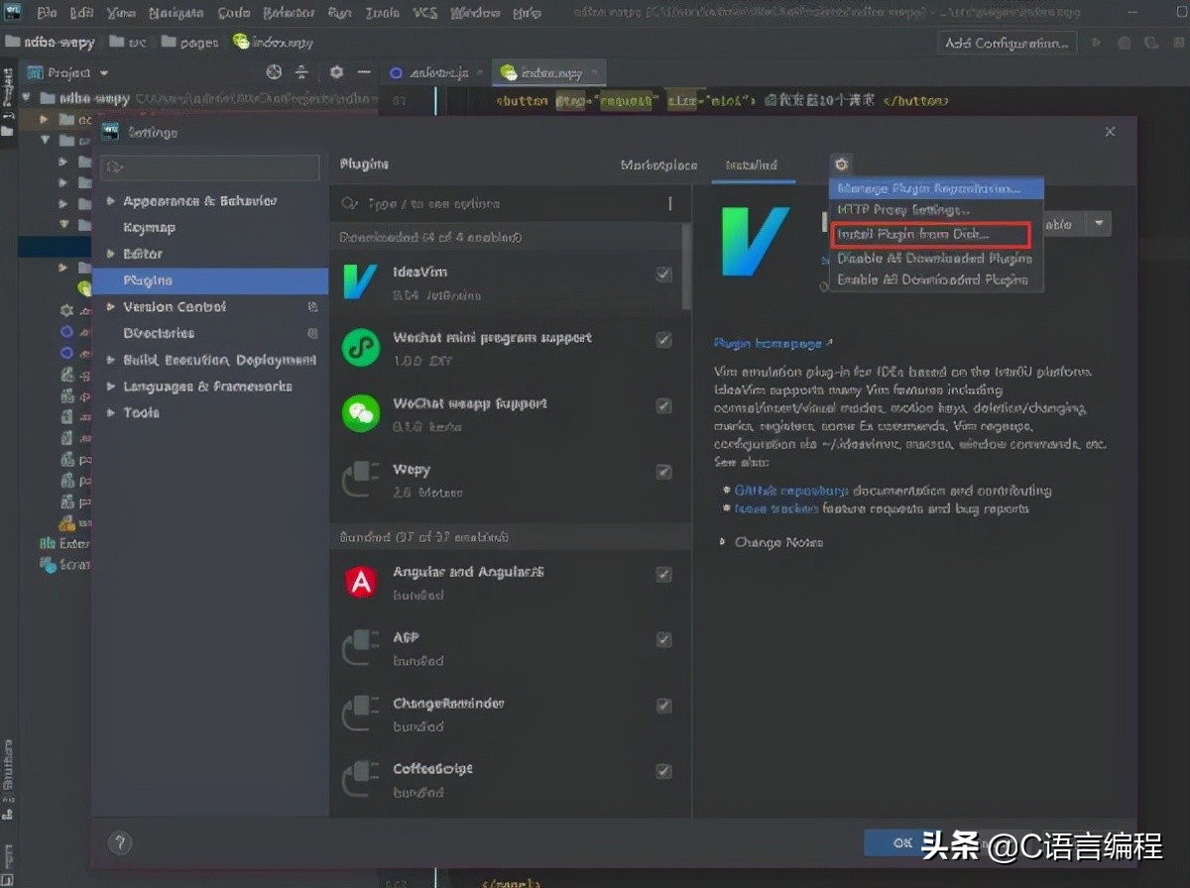Open the GitHub repository link
Image resolution: width=1190 pixels, height=888 pixels.
[x=790, y=491]
